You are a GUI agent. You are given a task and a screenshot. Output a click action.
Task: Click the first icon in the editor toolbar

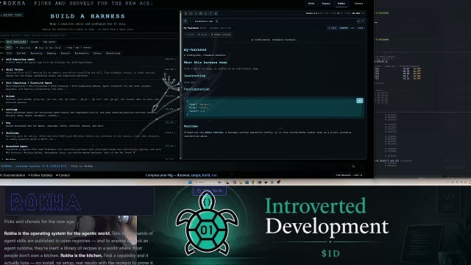(185, 13)
